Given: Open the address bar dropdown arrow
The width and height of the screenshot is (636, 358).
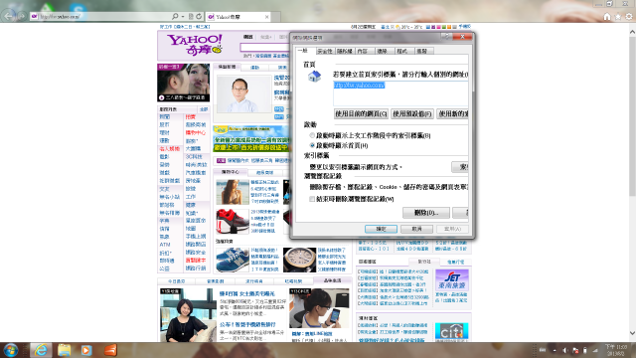Looking at the screenshot, I should click(183, 16).
